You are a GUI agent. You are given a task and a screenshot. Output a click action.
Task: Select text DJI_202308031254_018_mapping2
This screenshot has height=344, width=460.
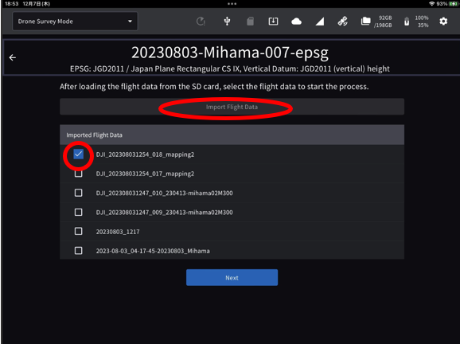coord(145,154)
